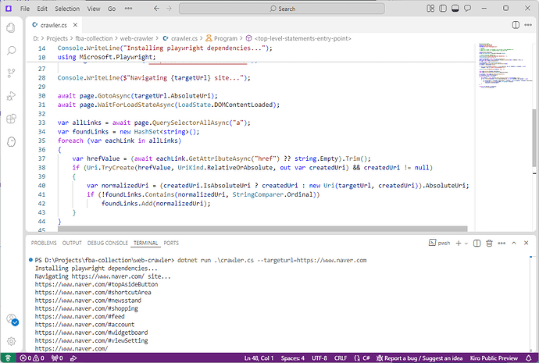Switch to the TERMINAL panel tab

(146, 243)
